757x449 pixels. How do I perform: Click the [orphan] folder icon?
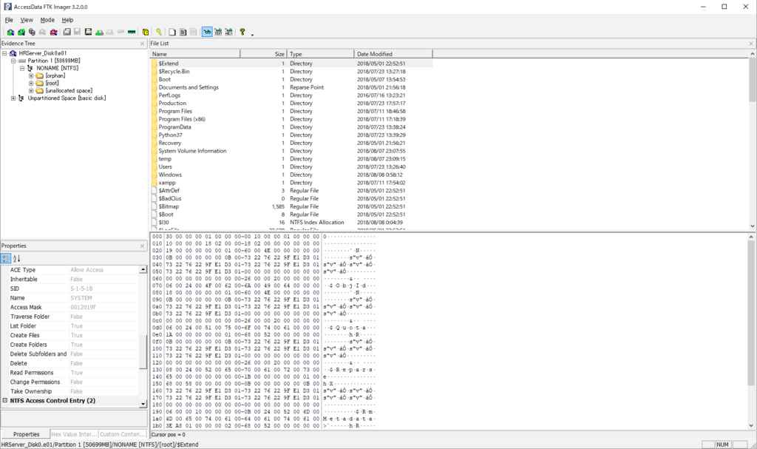point(40,75)
